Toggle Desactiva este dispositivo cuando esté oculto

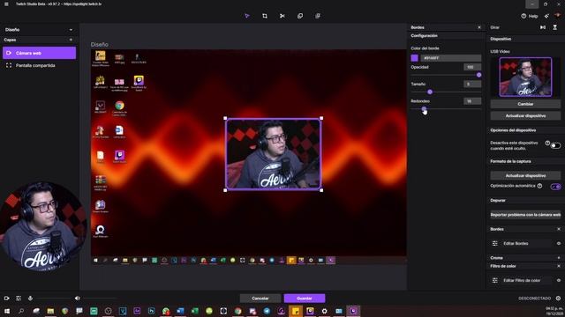pos(555,145)
